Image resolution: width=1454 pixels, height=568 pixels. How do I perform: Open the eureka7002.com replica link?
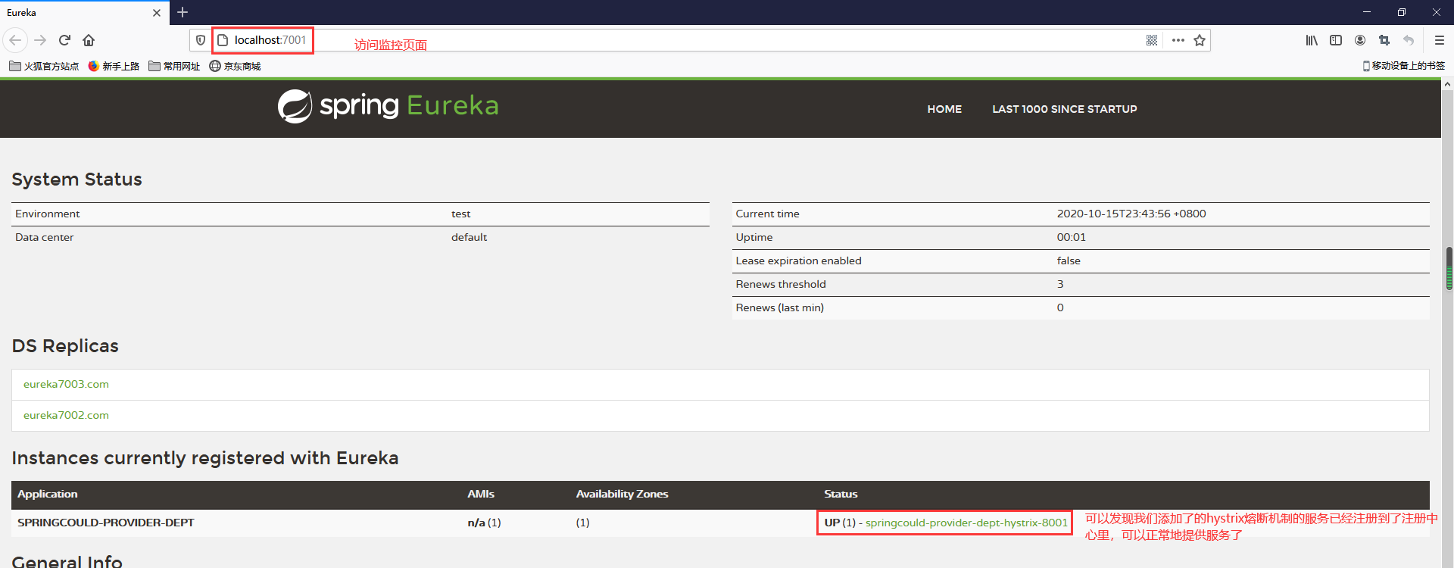coord(66,415)
